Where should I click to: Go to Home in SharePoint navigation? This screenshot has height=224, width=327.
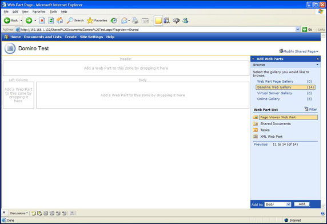point(15,37)
